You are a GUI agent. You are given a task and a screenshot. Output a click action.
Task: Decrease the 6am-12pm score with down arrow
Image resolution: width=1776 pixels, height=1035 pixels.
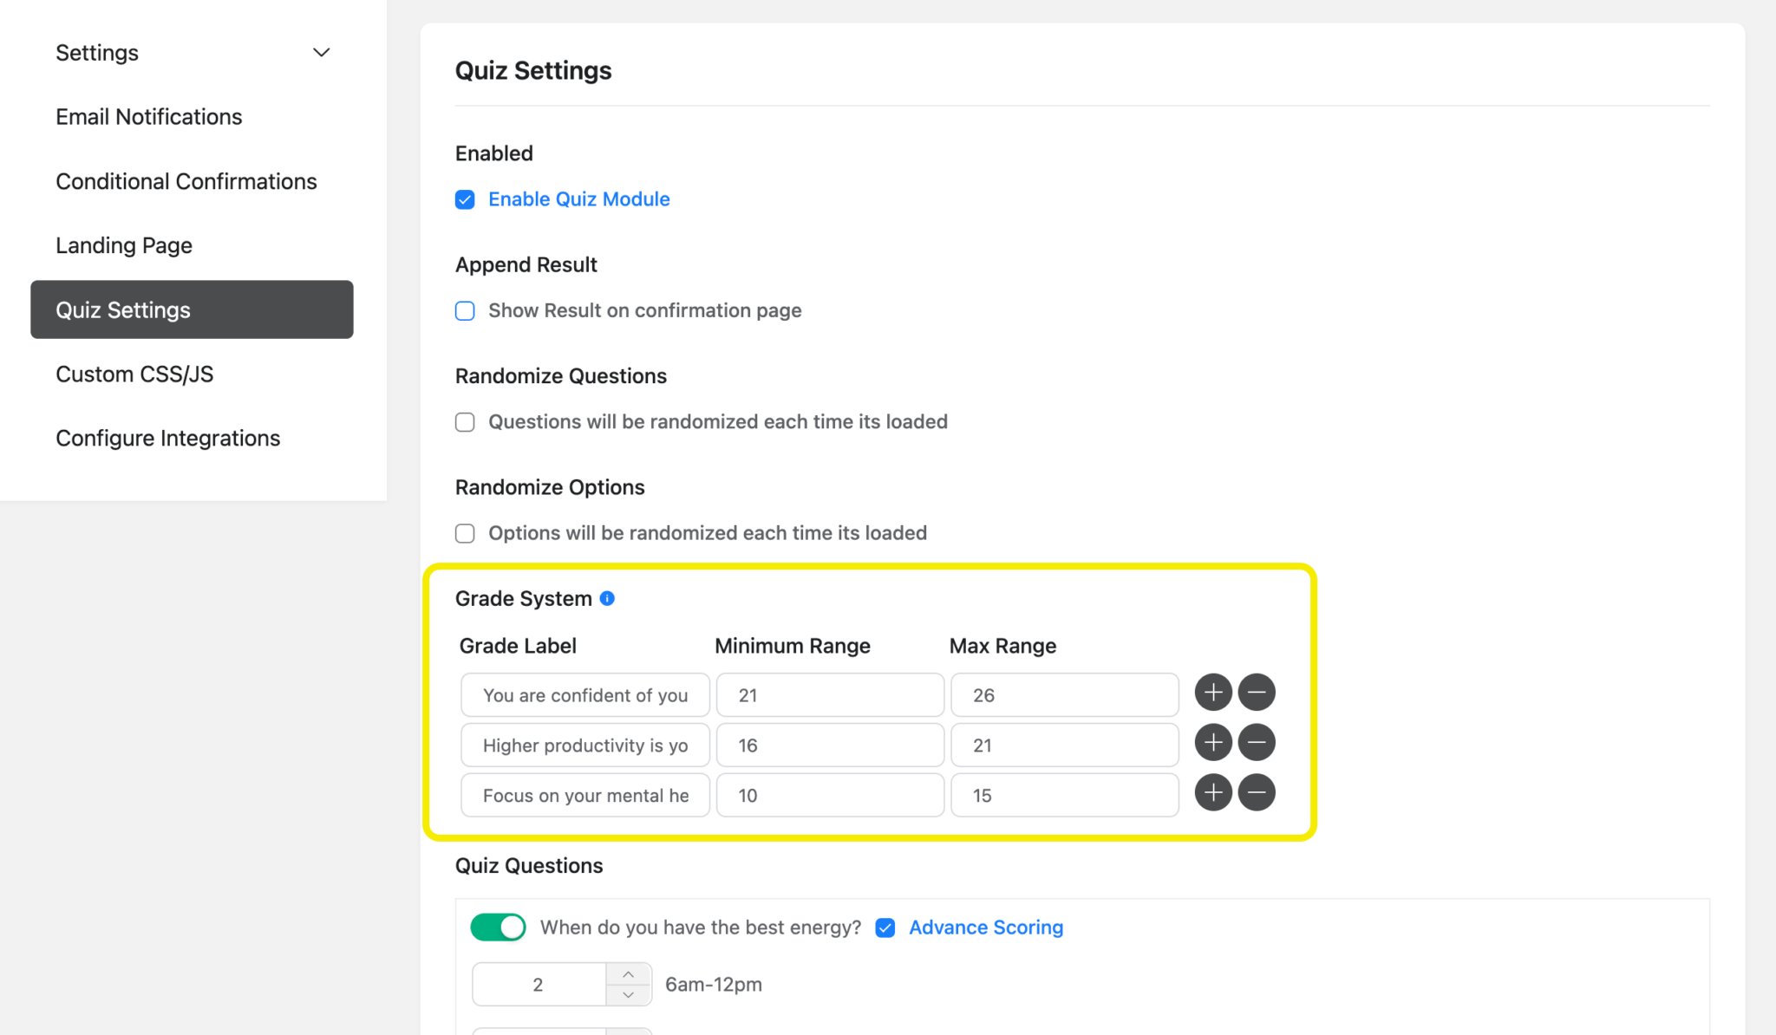[629, 995]
